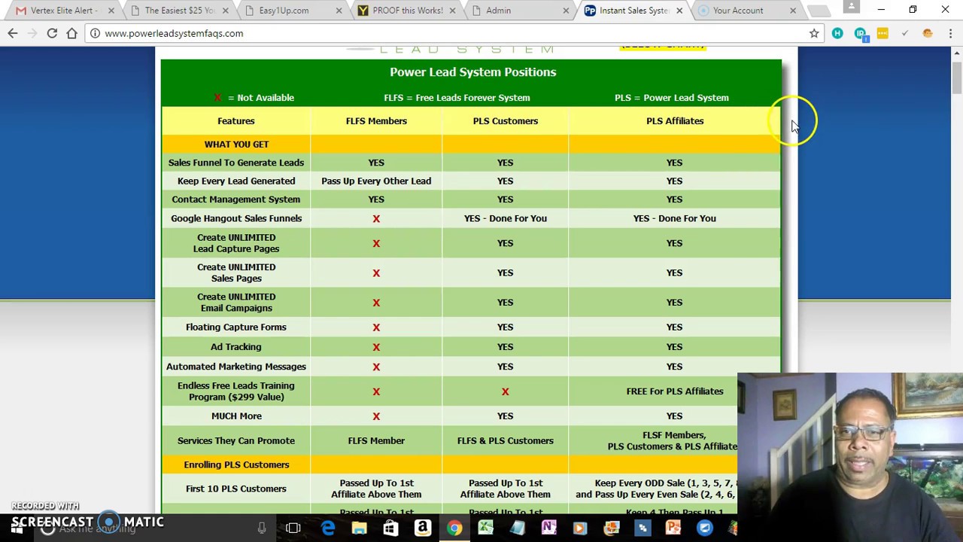The image size is (963, 542).
Task: Open the browser home page icon
Action: coord(71,33)
